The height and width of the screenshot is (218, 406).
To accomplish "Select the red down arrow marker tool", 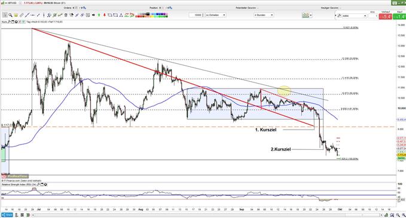I will point(105,16).
